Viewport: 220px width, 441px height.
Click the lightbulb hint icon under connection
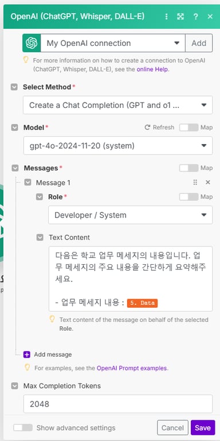pos(26,60)
